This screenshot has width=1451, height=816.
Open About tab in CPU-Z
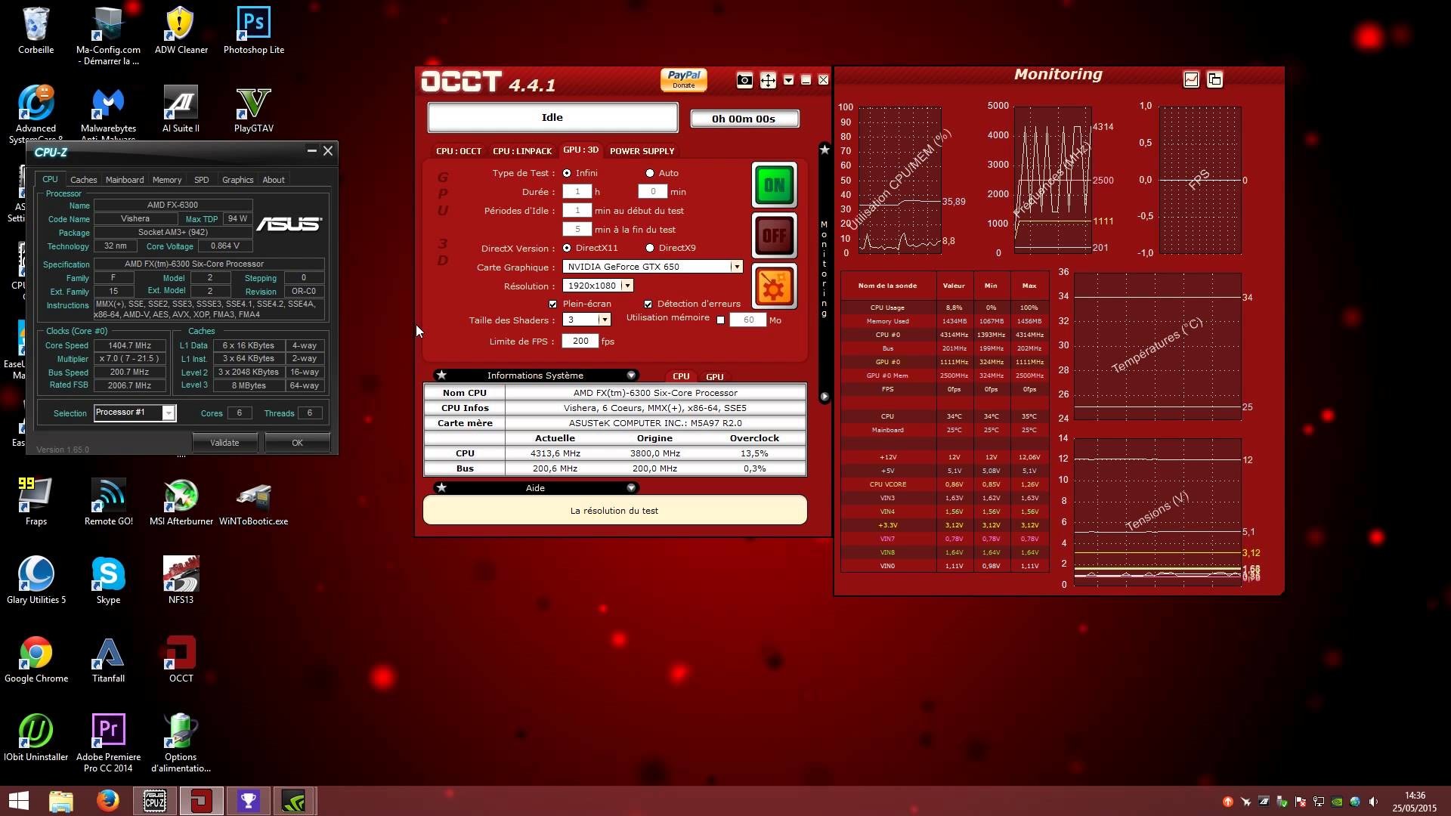click(x=274, y=180)
